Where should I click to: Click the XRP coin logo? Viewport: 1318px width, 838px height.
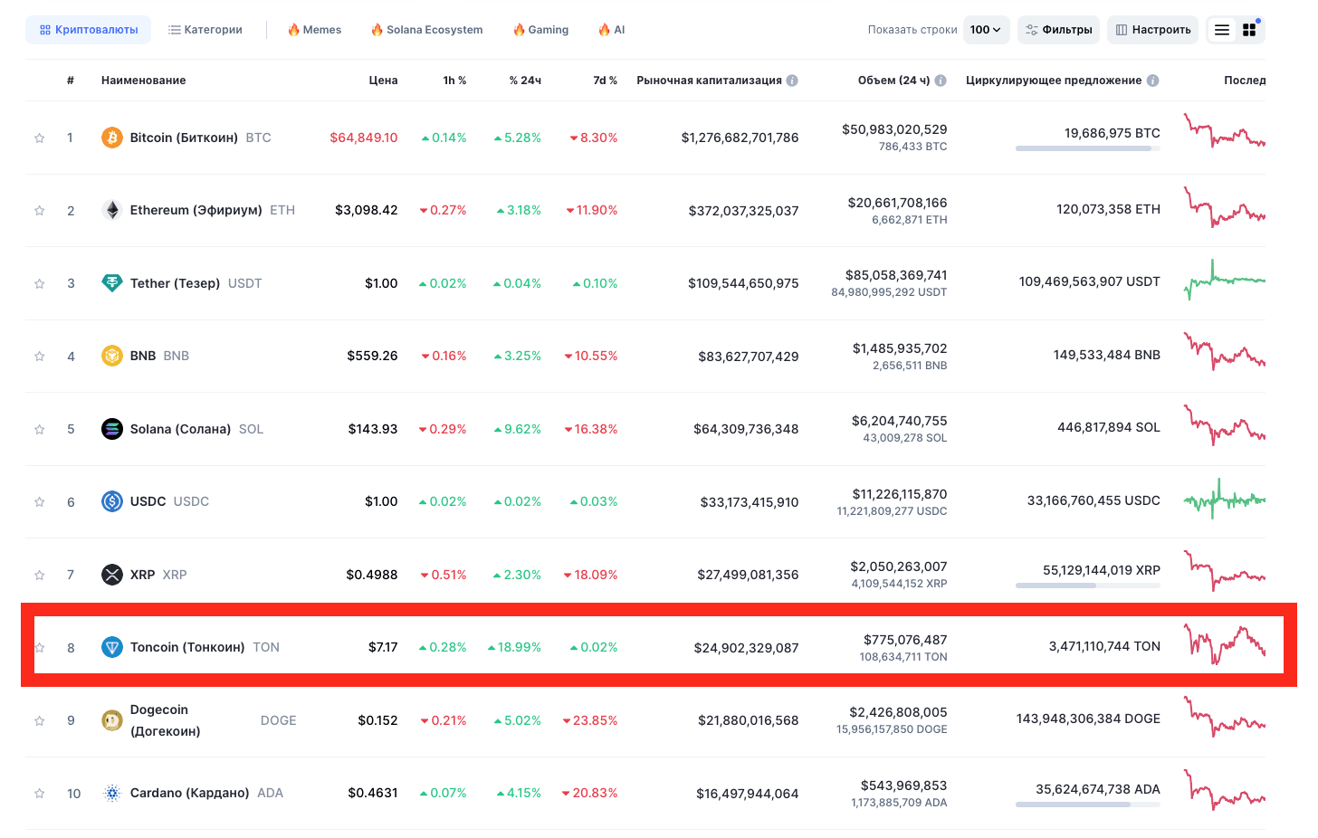[112, 575]
